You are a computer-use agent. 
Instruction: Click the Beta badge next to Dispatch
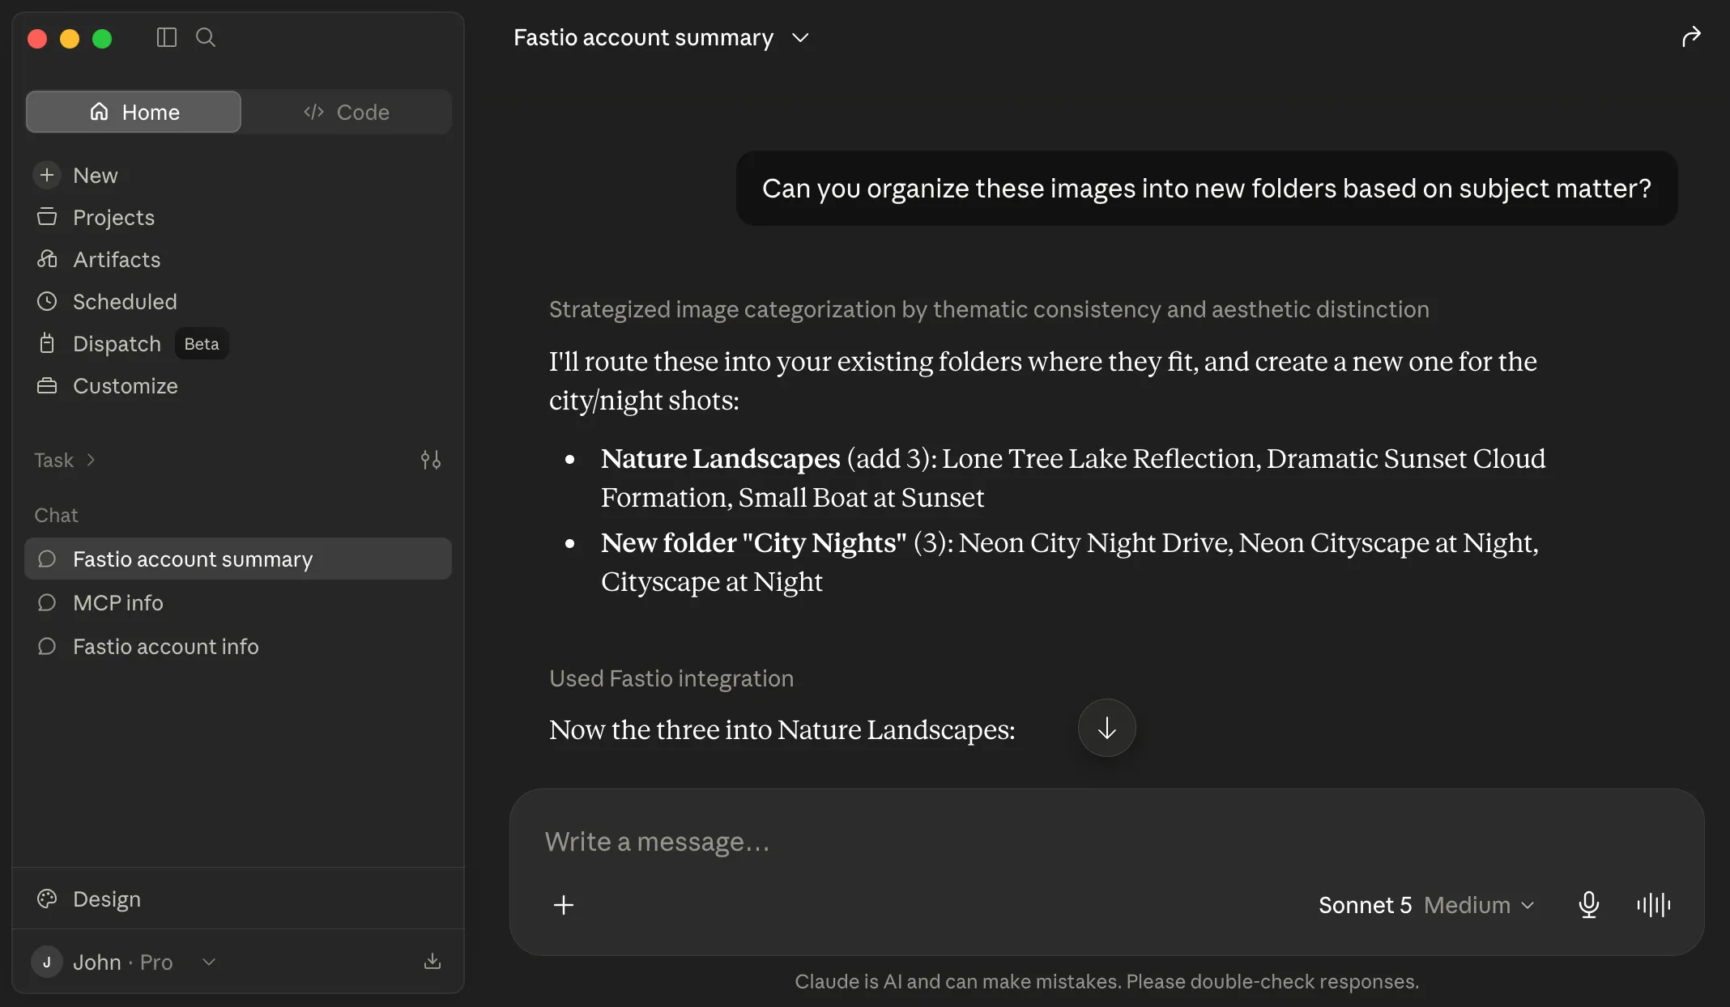202,343
